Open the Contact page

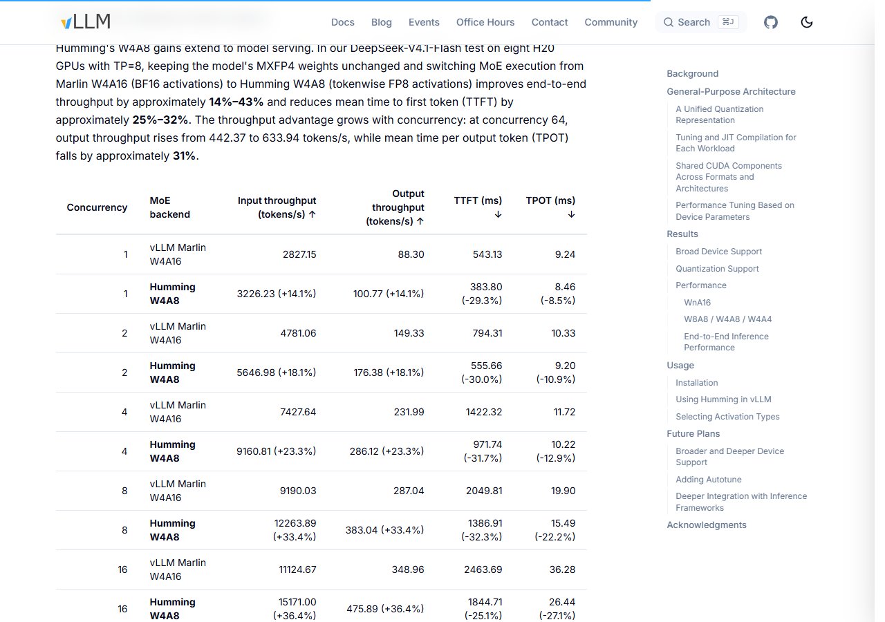pos(550,22)
